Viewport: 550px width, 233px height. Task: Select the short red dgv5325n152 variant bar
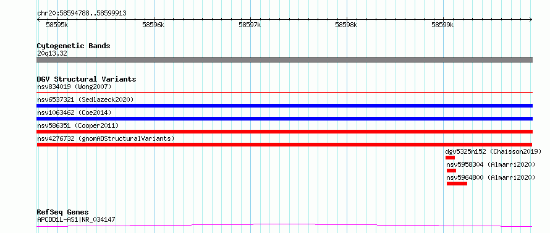coord(450,158)
